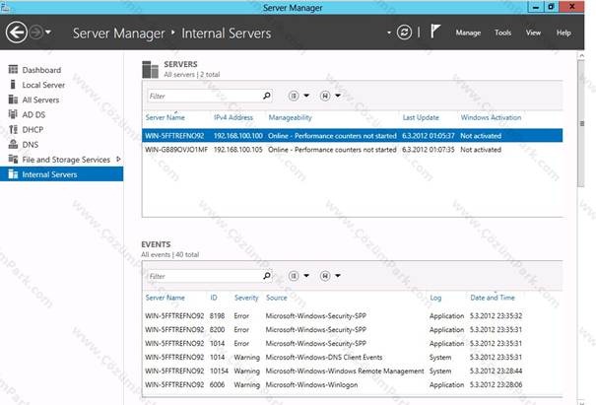This screenshot has width=596, height=405.
Task: Select the Windows Remote Management warning row
Action: pyautogui.click(x=353, y=371)
